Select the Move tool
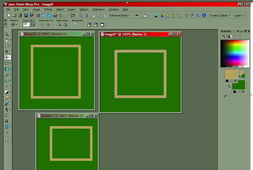253x170 pixels. [x=6, y=57]
